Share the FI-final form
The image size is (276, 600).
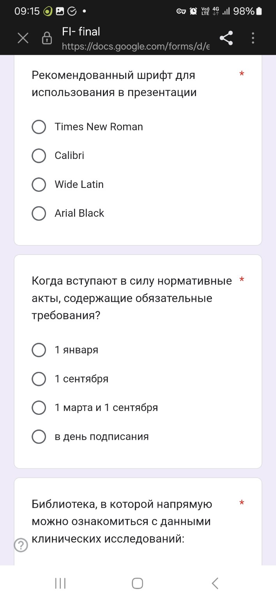pyautogui.click(x=226, y=38)
